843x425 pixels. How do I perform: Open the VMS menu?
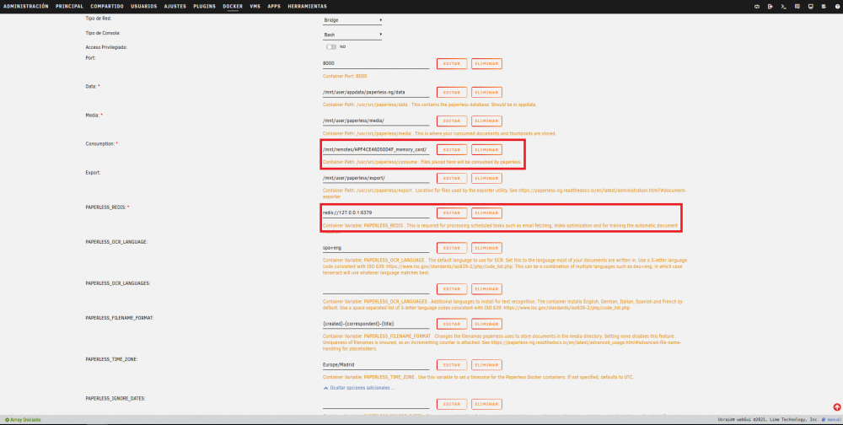pos(255,7)
